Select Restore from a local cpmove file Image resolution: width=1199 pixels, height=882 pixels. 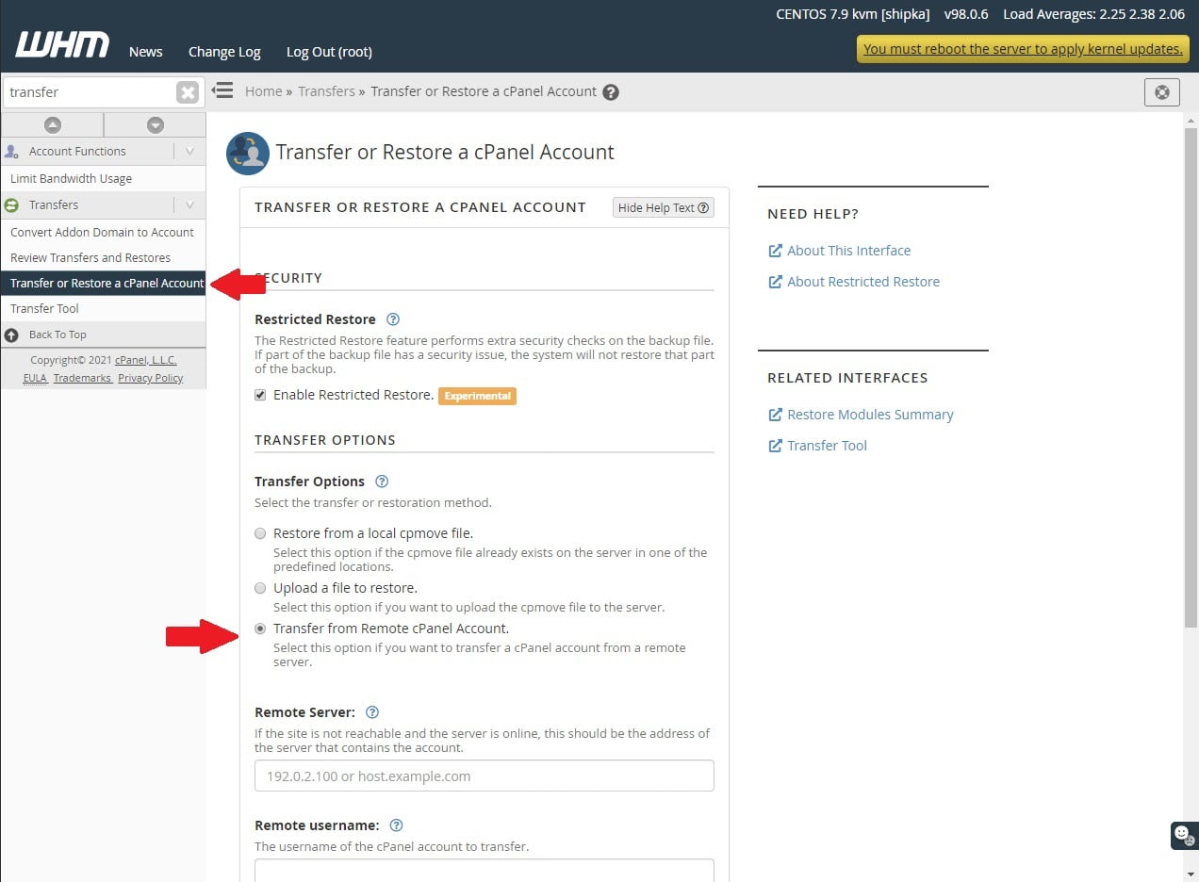(260, 533)
